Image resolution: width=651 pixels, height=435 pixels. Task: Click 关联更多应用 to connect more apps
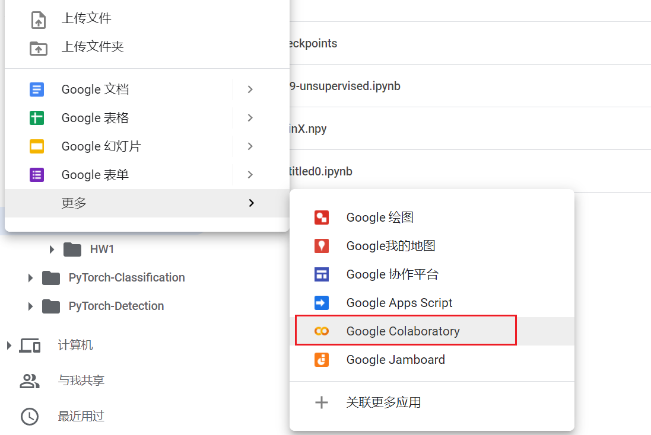click(x=432, y=402)
